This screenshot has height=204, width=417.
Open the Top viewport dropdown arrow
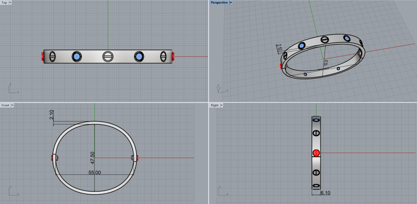click(10, 2)
